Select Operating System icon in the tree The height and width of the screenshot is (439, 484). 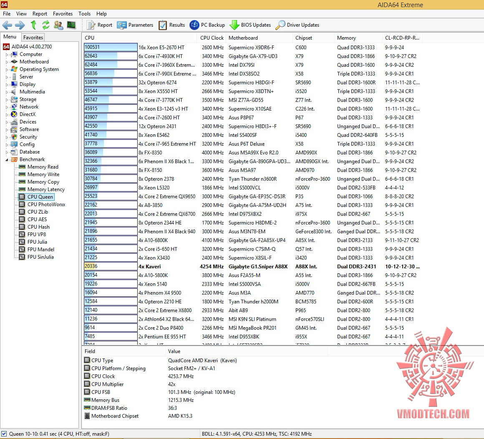(x=14, y=69)
